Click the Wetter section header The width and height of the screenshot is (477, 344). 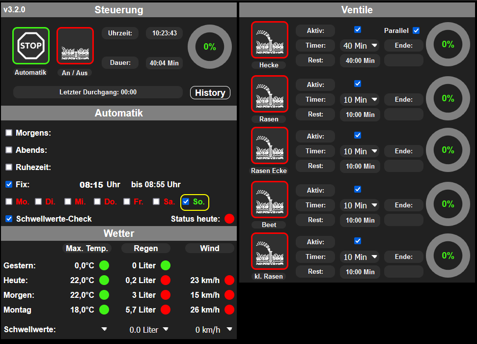[x=119, y=233]
